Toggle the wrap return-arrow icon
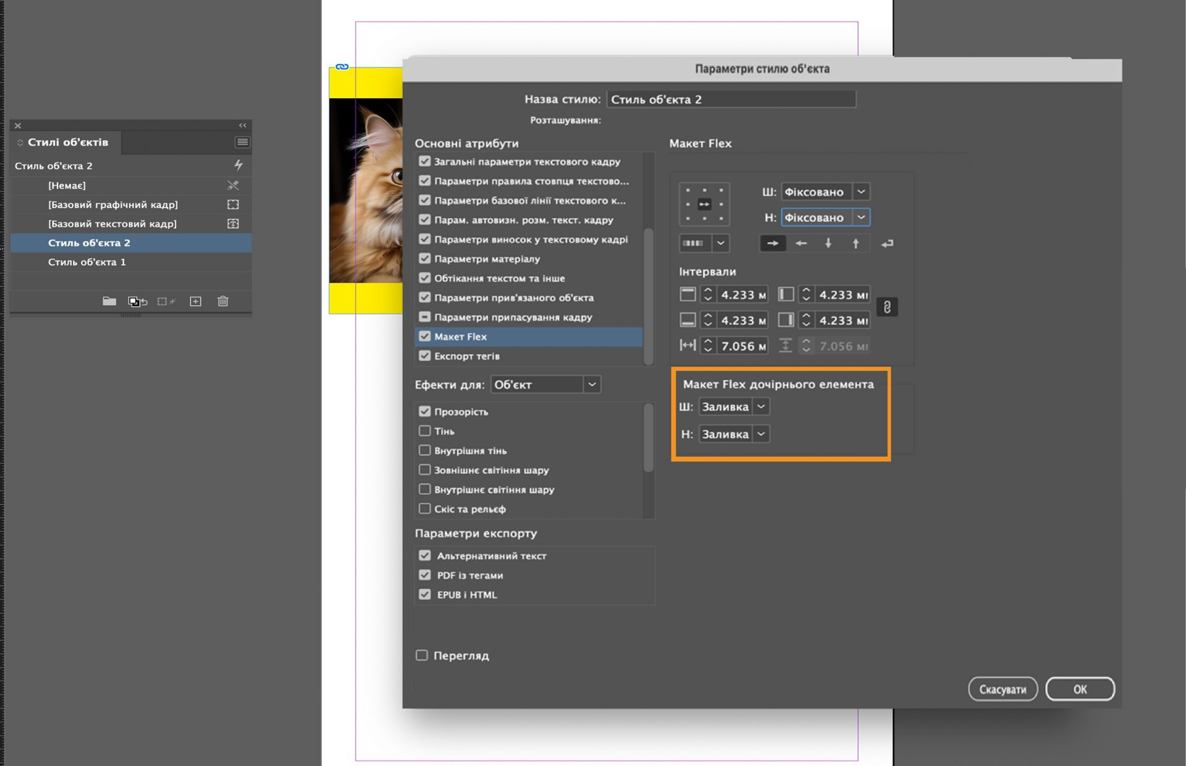Image resolution: width=1186 pixels, height=766 pixels. (x=887, y=243)
